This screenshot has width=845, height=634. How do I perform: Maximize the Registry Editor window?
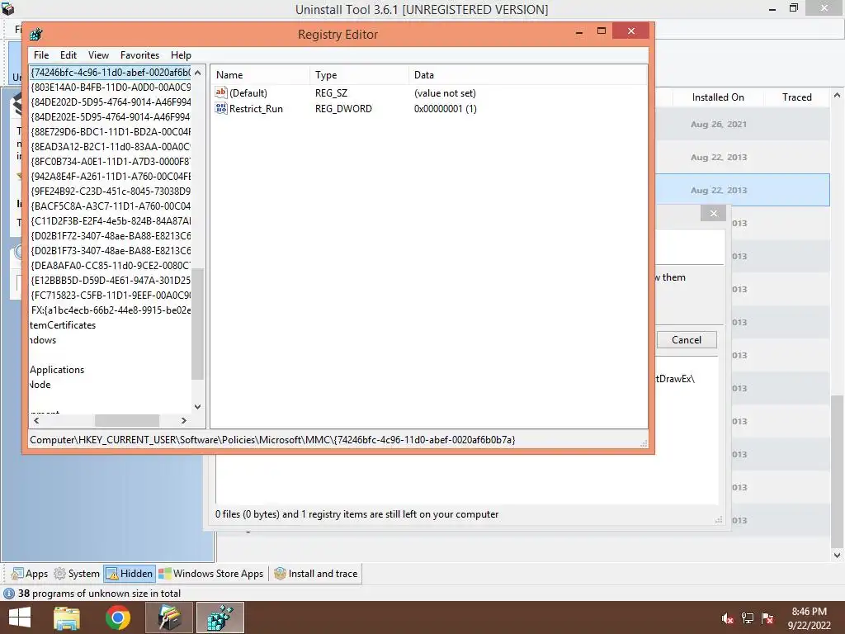[602, 31]
